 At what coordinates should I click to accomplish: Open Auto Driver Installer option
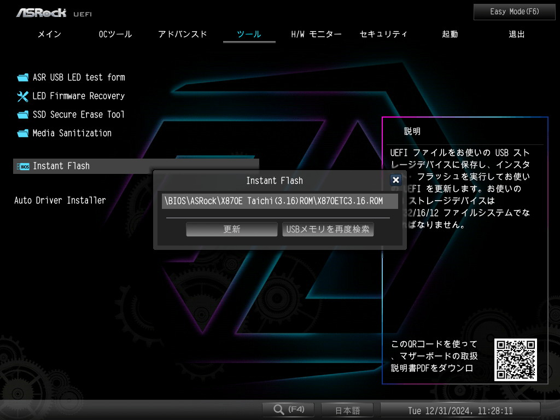(x=60, y=200)
